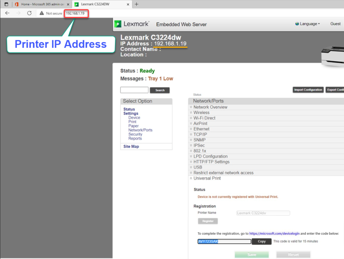
Task: Click the Lexmark favicon on the active tab
Action: pyautogui.click(x=77, y=5)
